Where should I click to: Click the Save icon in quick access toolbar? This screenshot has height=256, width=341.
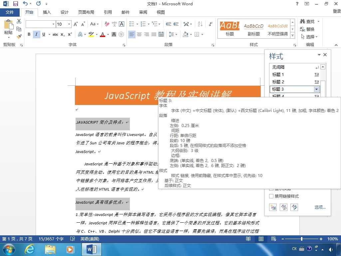[15, 4]
